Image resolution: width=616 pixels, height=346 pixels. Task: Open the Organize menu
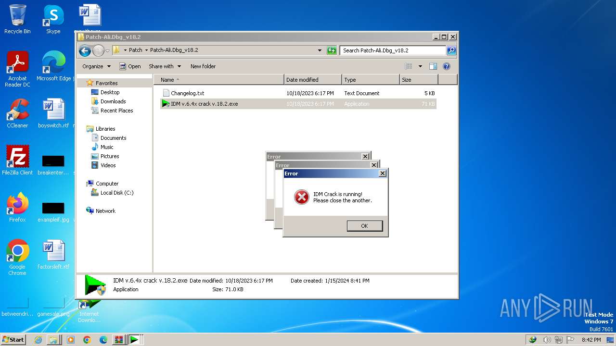[96, 66]
